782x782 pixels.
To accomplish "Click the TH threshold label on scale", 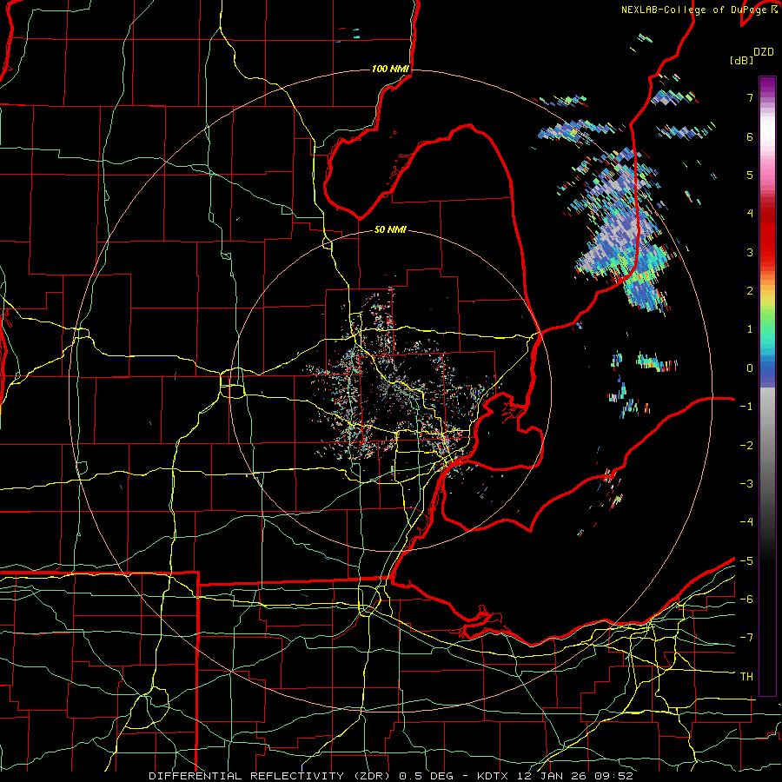I will (x=746, y=676).
